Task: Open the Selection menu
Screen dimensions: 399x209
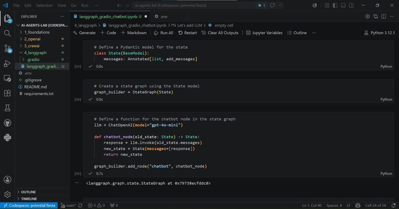Action: click(44, 5)
